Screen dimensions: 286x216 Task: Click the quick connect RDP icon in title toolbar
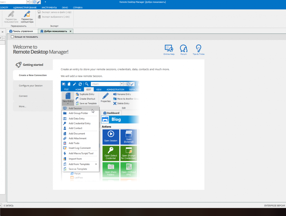(x=35, y=2)
